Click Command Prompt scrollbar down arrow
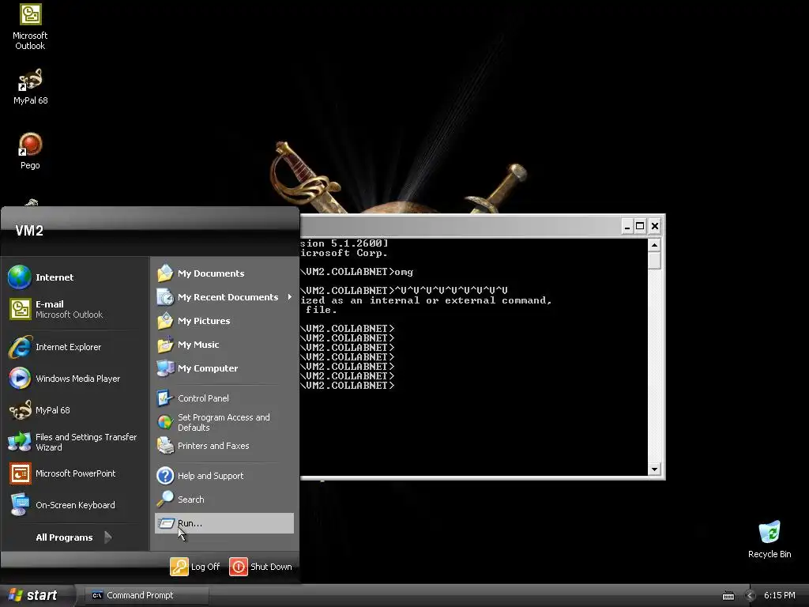 (654, 469)
